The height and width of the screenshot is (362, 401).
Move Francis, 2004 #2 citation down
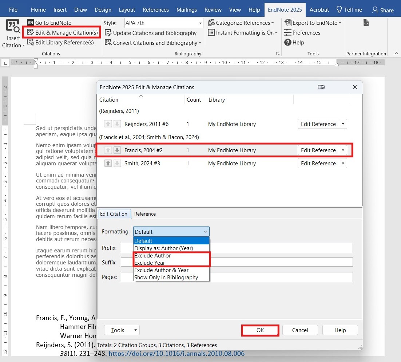(x=117, y=150)
